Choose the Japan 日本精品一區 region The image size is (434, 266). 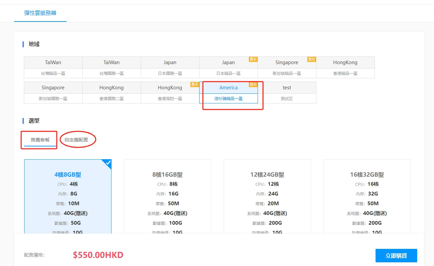coord(228,68)
